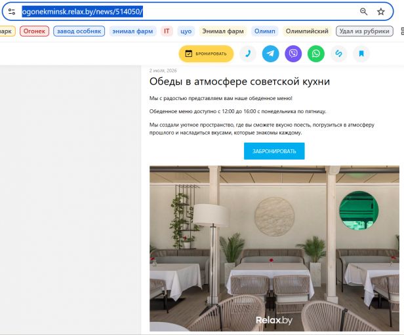
Task: Open the Олимпийский bookmark
Action: coord(307,31)
